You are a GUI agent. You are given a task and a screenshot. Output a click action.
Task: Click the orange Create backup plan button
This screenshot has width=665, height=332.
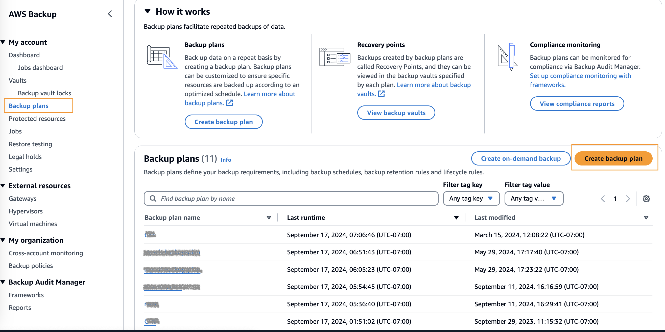pos(614,158)
